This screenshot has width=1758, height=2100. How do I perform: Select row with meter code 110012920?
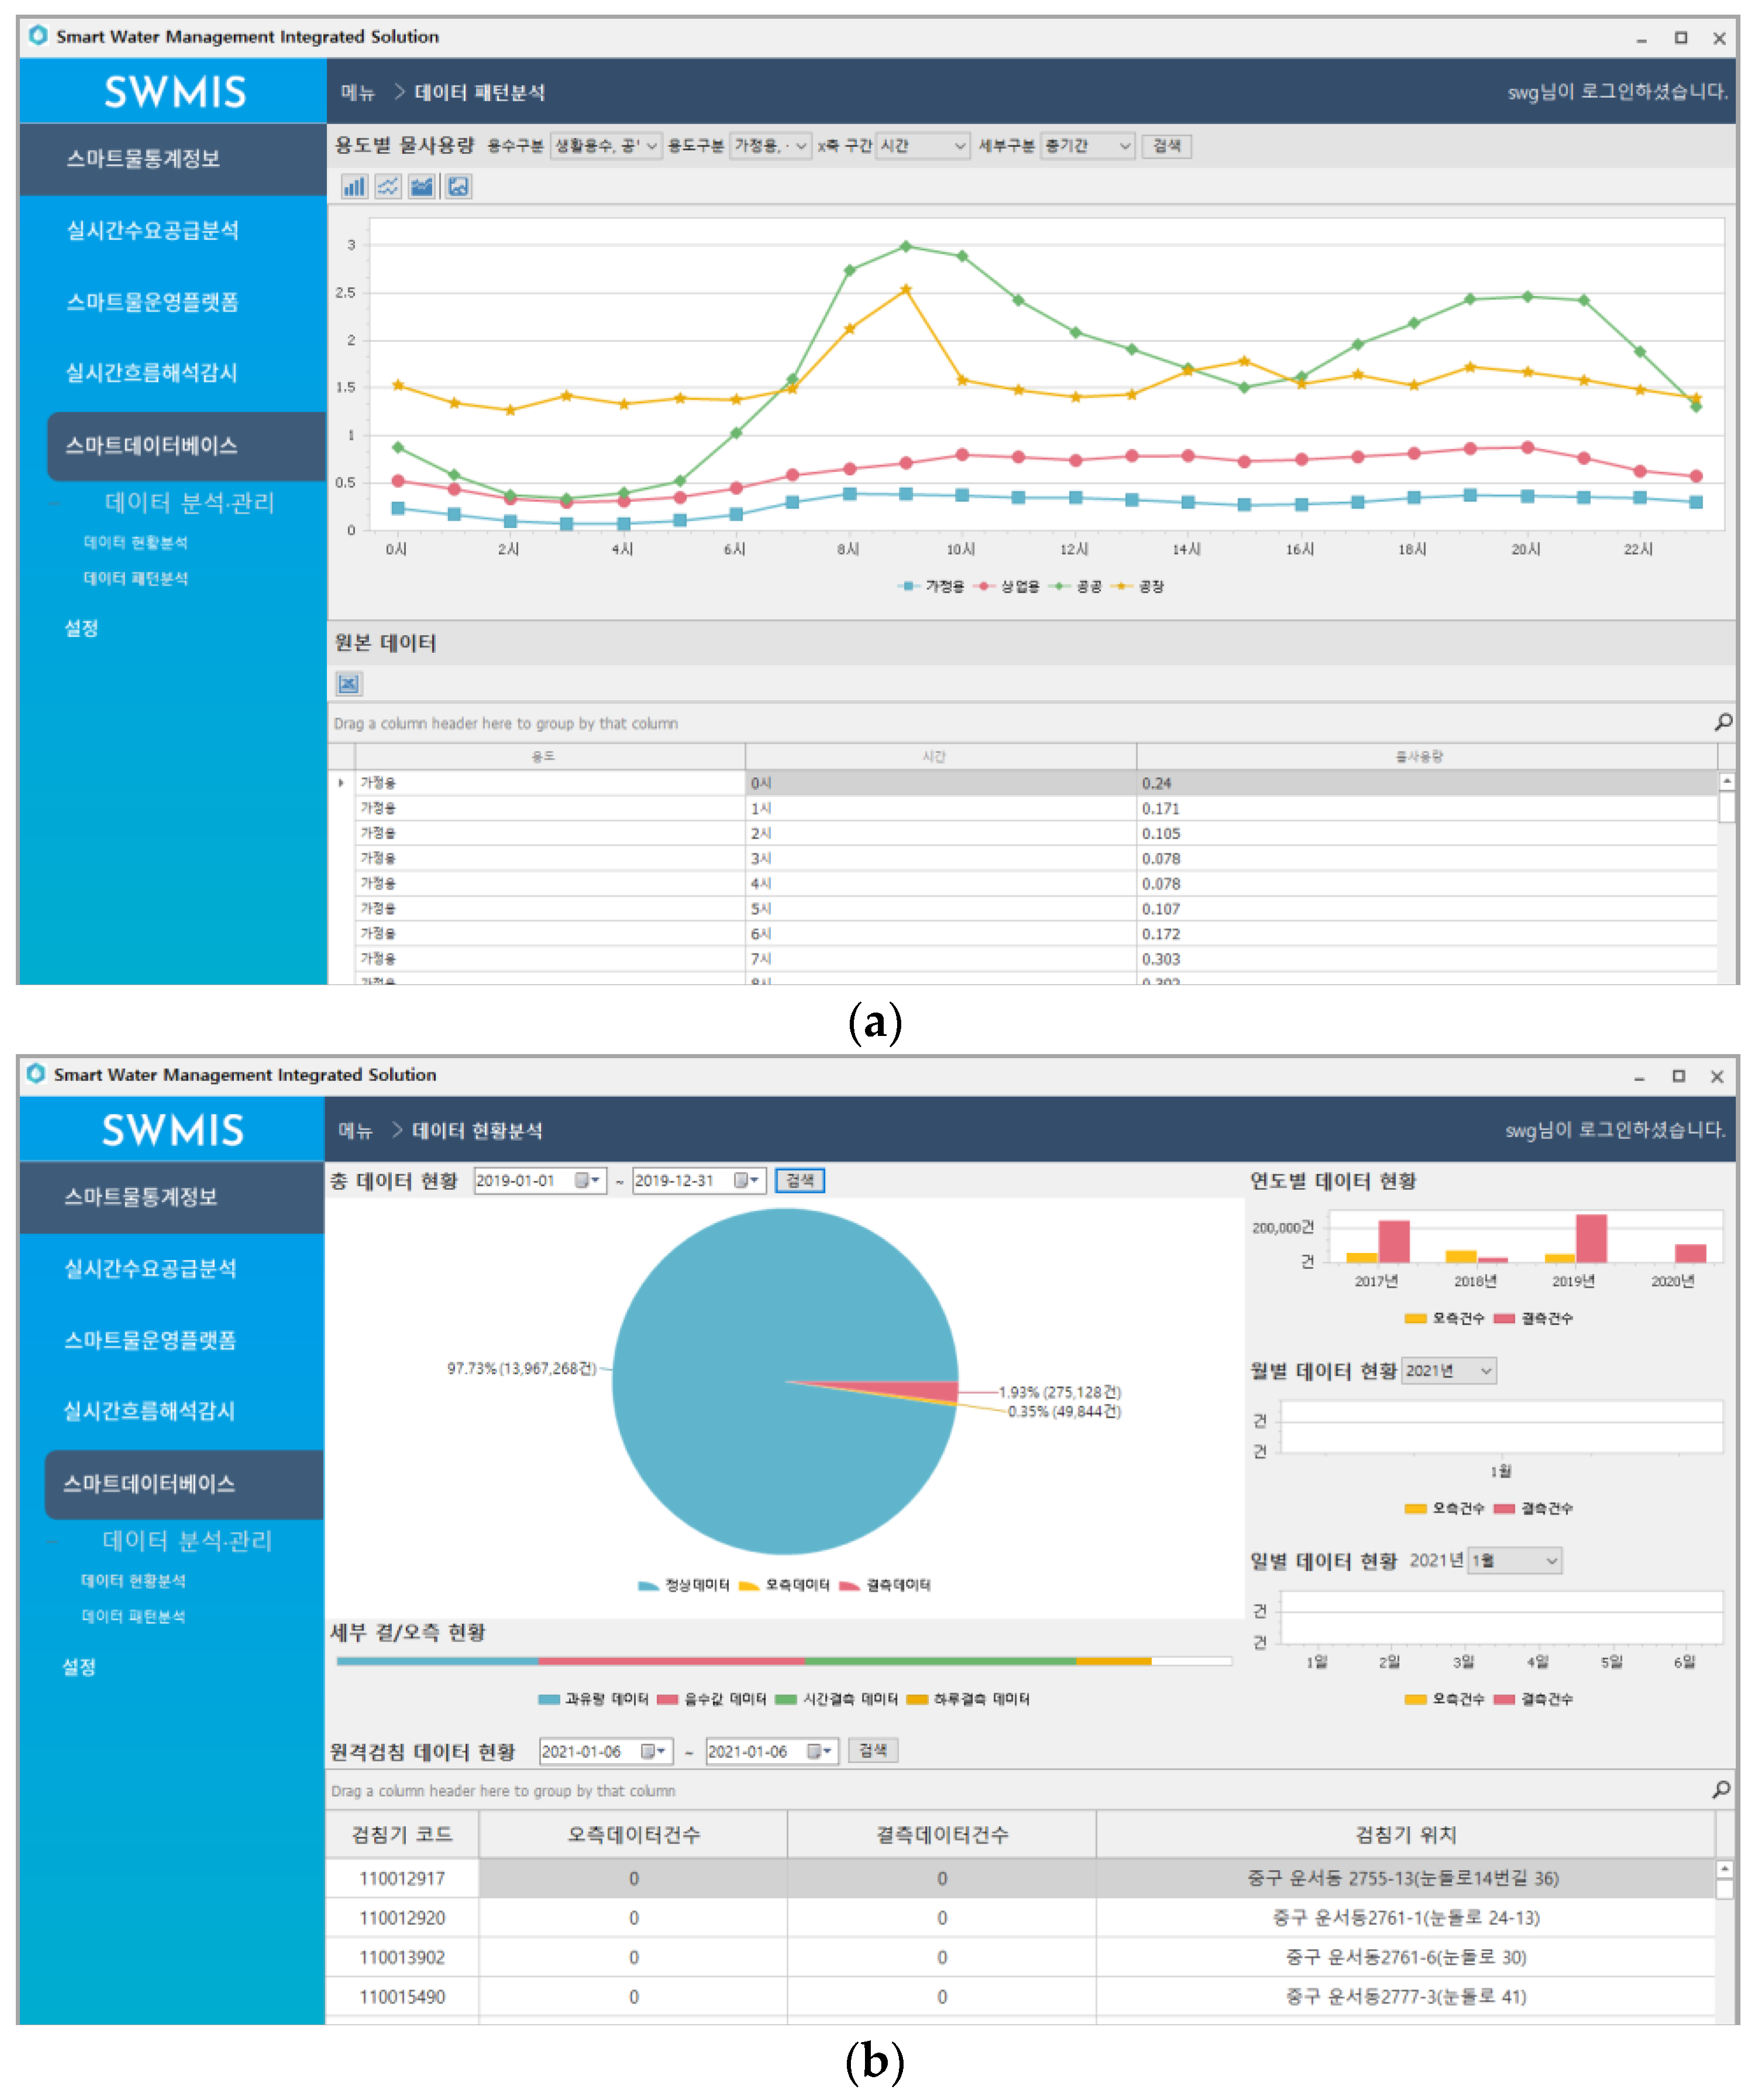click(402, 1919)
